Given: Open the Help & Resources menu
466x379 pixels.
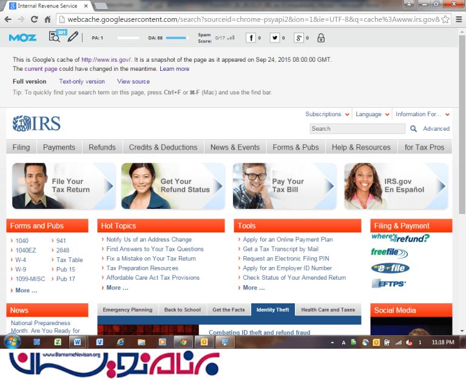Looking at the screenshot, I should (361, 147).
